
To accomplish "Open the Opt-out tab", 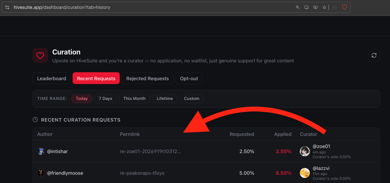I will (189, 78).
